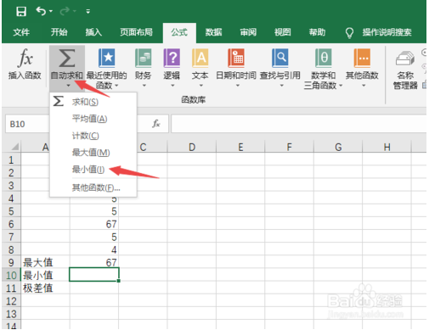The image size is (429, 330).
Task: Select column F header
Action: (x=289, y=147)
